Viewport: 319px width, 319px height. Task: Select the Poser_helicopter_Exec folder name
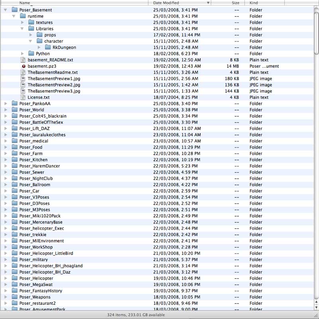point(41,228)
